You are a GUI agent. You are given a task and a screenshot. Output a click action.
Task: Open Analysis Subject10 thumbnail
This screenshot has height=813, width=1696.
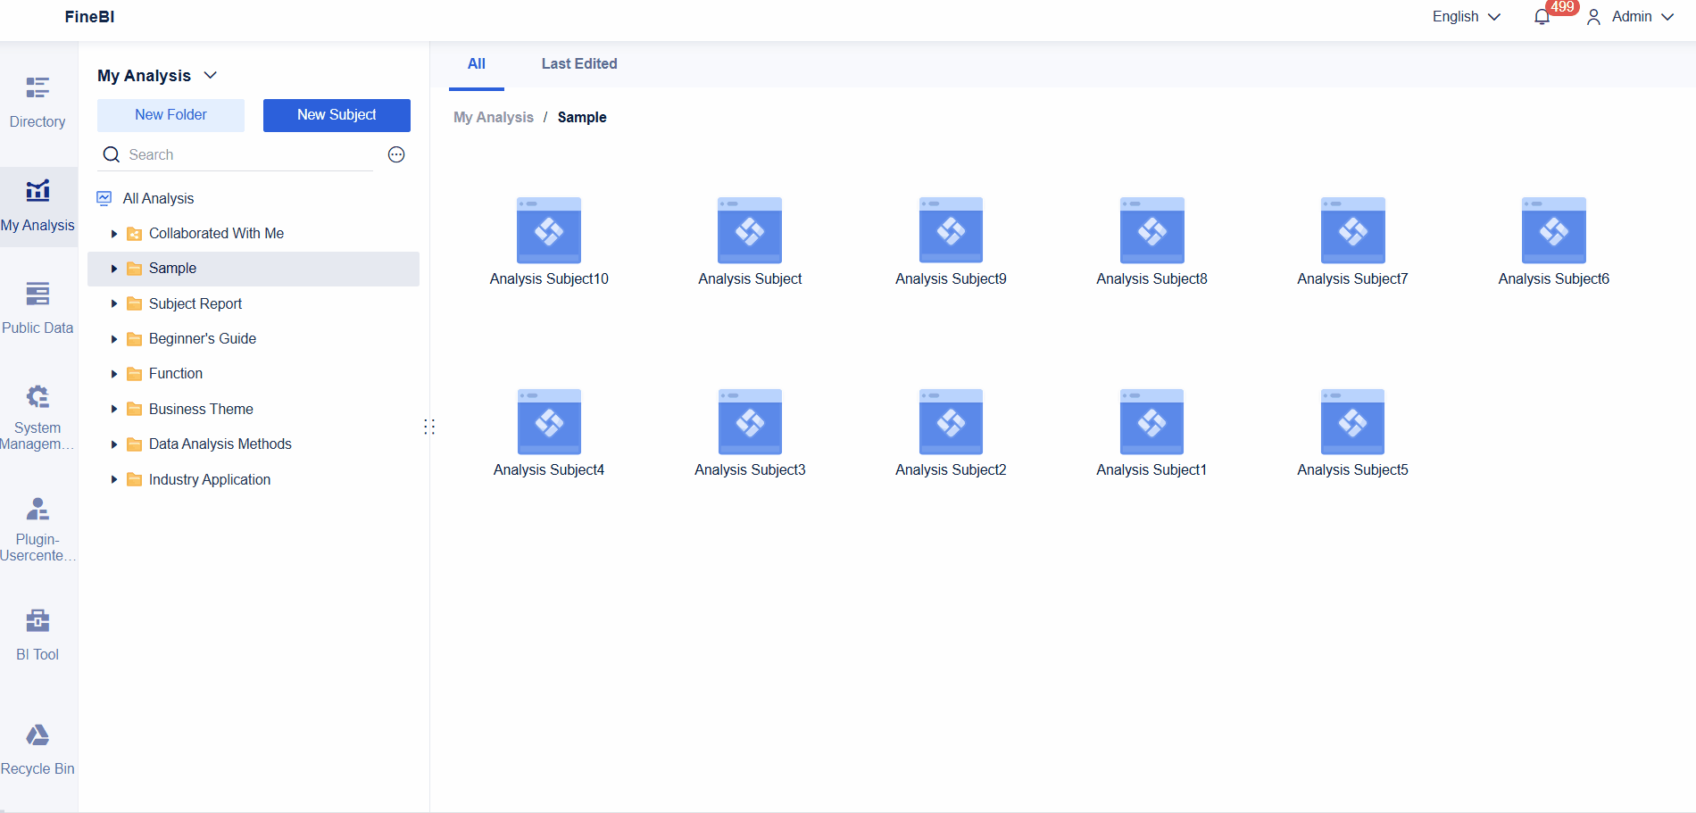pos(549,230)
